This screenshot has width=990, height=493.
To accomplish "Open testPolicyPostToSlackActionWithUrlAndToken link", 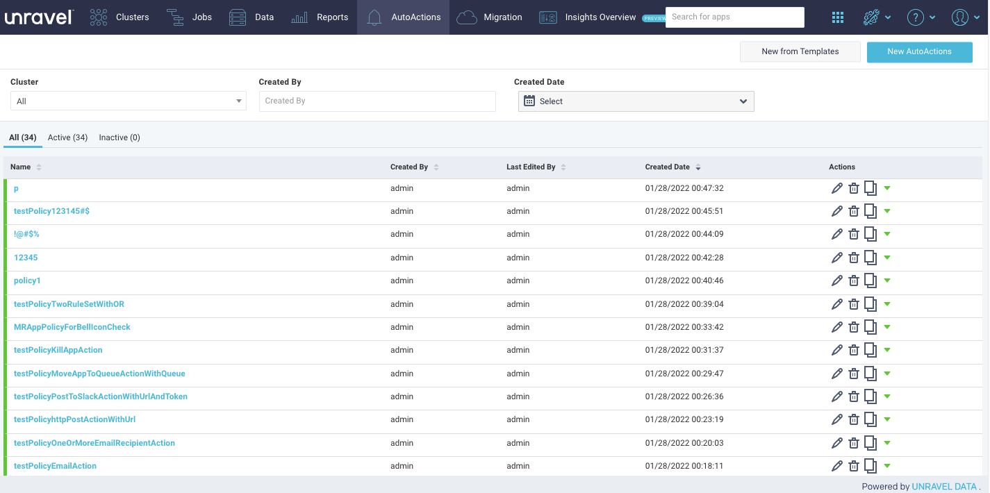I will [x=101, y=396].
